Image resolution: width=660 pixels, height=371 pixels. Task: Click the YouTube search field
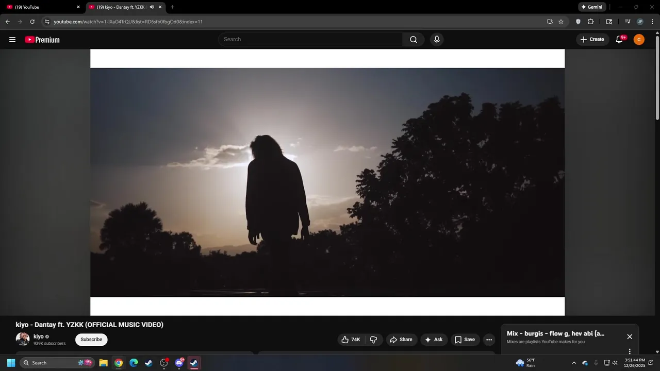click(311, 40)
